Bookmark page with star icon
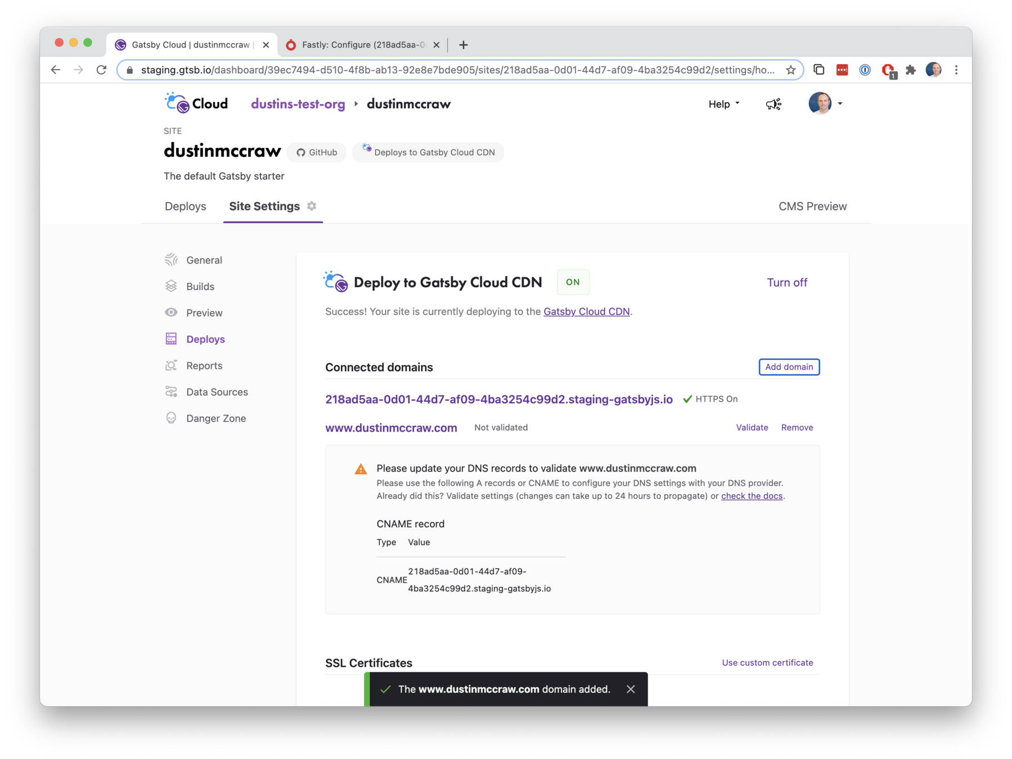Screen dimensions: 1012x759 coord(790,70)
